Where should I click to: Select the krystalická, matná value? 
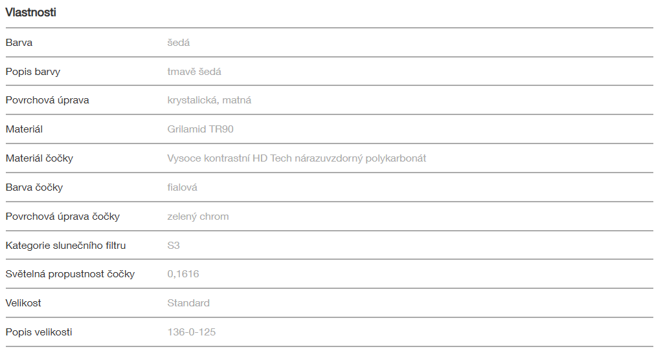click(x=209, y=100)
